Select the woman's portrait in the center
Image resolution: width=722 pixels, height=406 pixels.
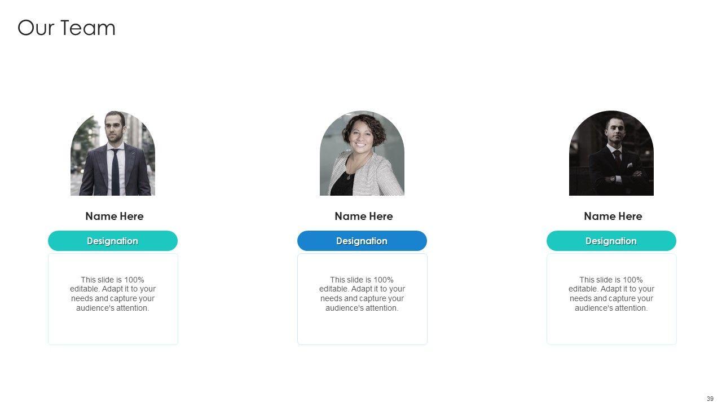[362, 153]
